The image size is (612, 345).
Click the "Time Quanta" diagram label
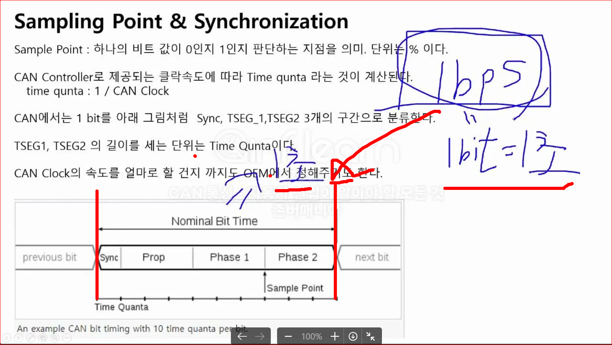click(121, 307)
